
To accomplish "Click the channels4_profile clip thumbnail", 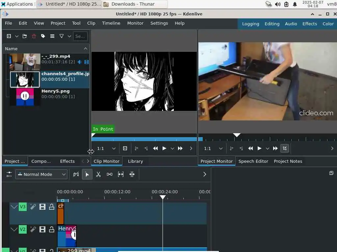I will [x=25, y=79].
